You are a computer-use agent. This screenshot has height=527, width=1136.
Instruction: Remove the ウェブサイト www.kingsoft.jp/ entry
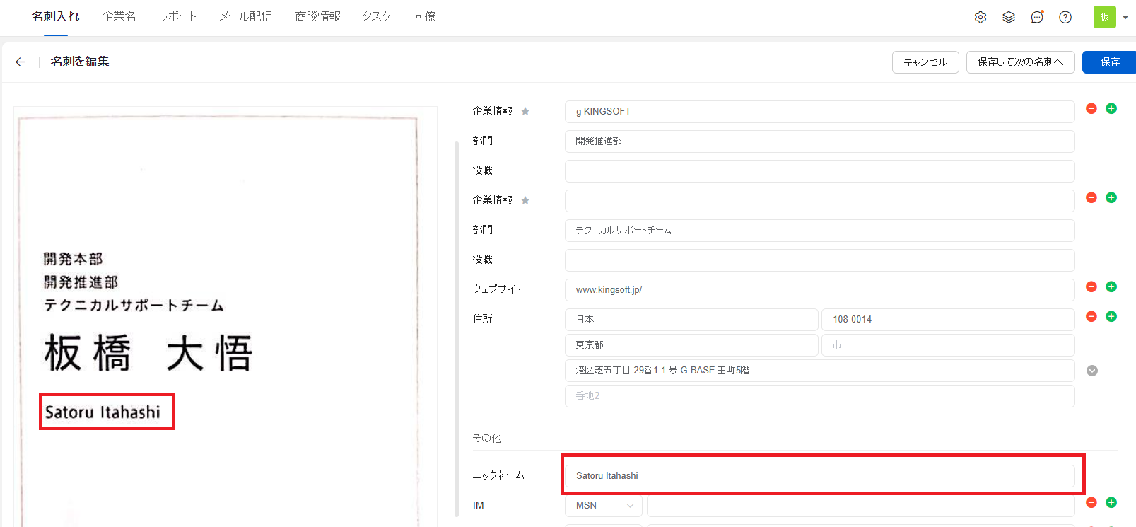pyautogui.click(x=1091, y=286)
